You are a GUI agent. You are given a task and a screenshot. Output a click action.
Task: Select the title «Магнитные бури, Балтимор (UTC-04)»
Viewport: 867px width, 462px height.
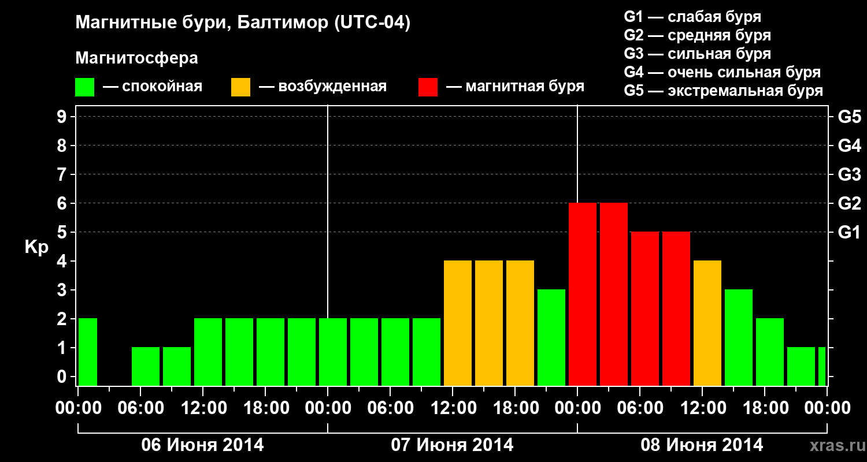(243, 24)
